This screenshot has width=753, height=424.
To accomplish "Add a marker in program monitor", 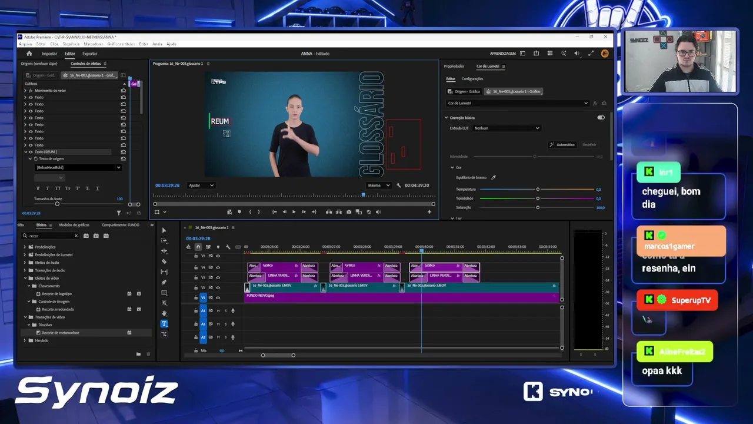I will (x=239, y=212).
